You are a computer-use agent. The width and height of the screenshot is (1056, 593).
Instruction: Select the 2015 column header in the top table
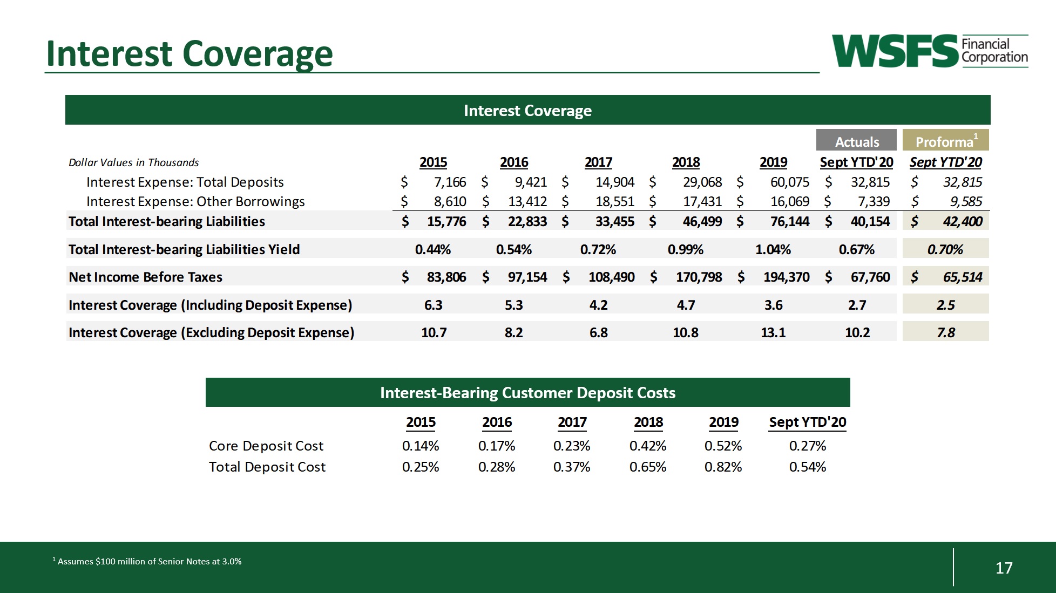(x=433, y=162)
